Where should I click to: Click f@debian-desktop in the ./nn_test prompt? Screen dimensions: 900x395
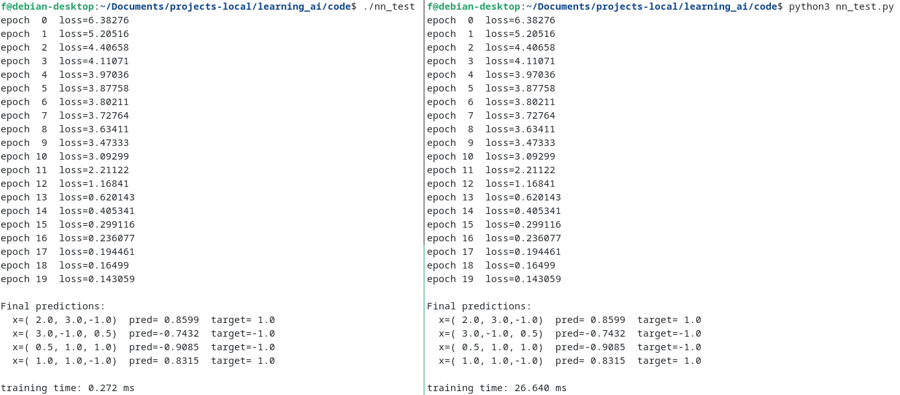[x=47, y=6]
